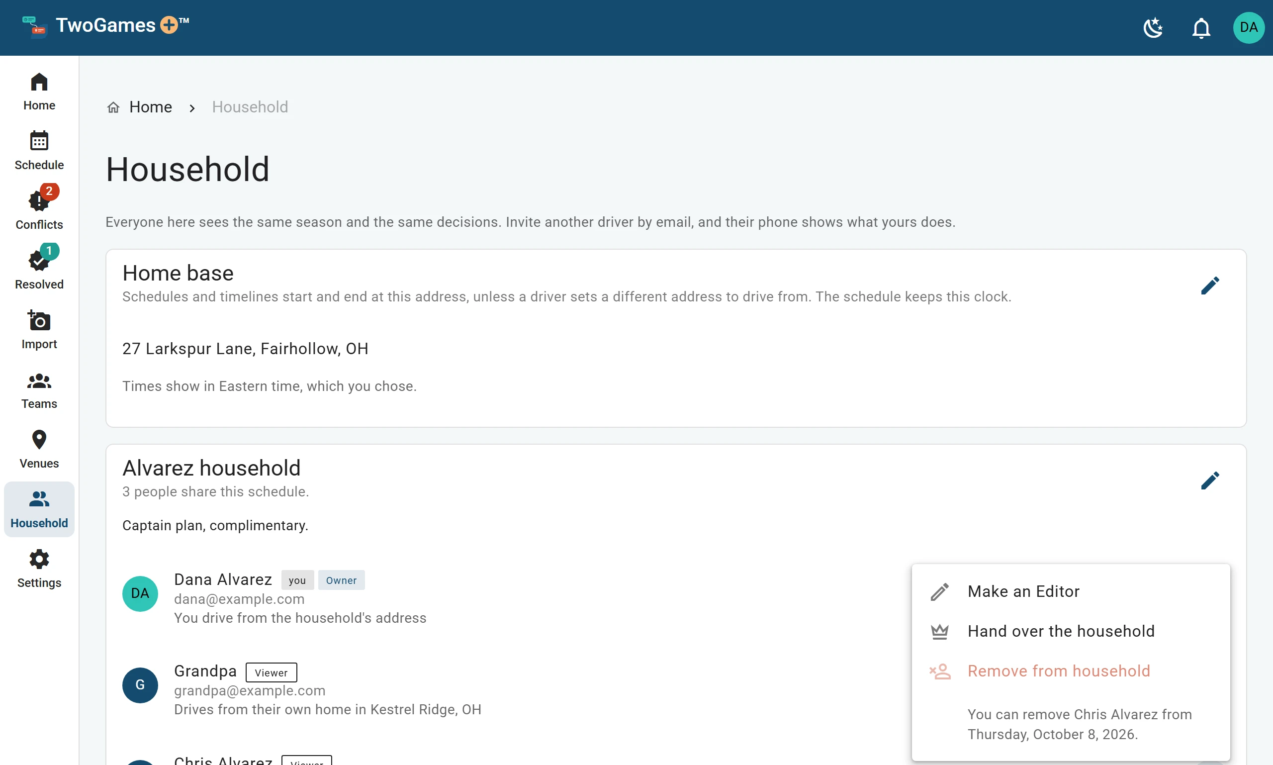Open the Home sidebar item
This screenshot has width=1273, height=765.
click(x=39, y=91)
